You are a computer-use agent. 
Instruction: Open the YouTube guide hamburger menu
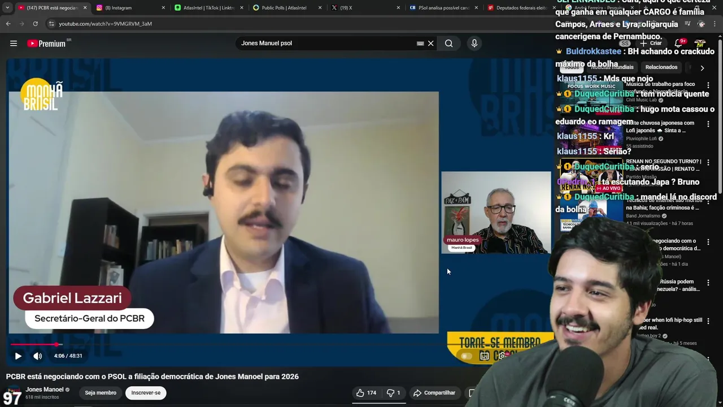coord(14,44)
